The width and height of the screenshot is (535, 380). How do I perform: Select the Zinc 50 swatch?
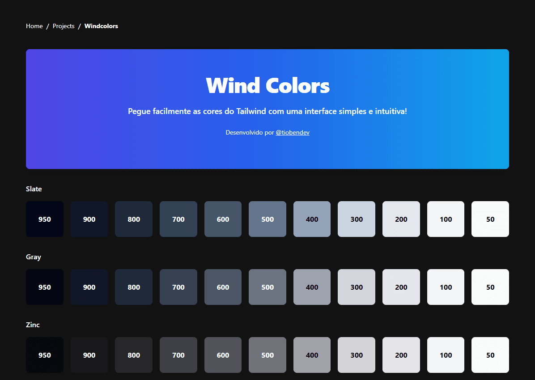[490, 355]
